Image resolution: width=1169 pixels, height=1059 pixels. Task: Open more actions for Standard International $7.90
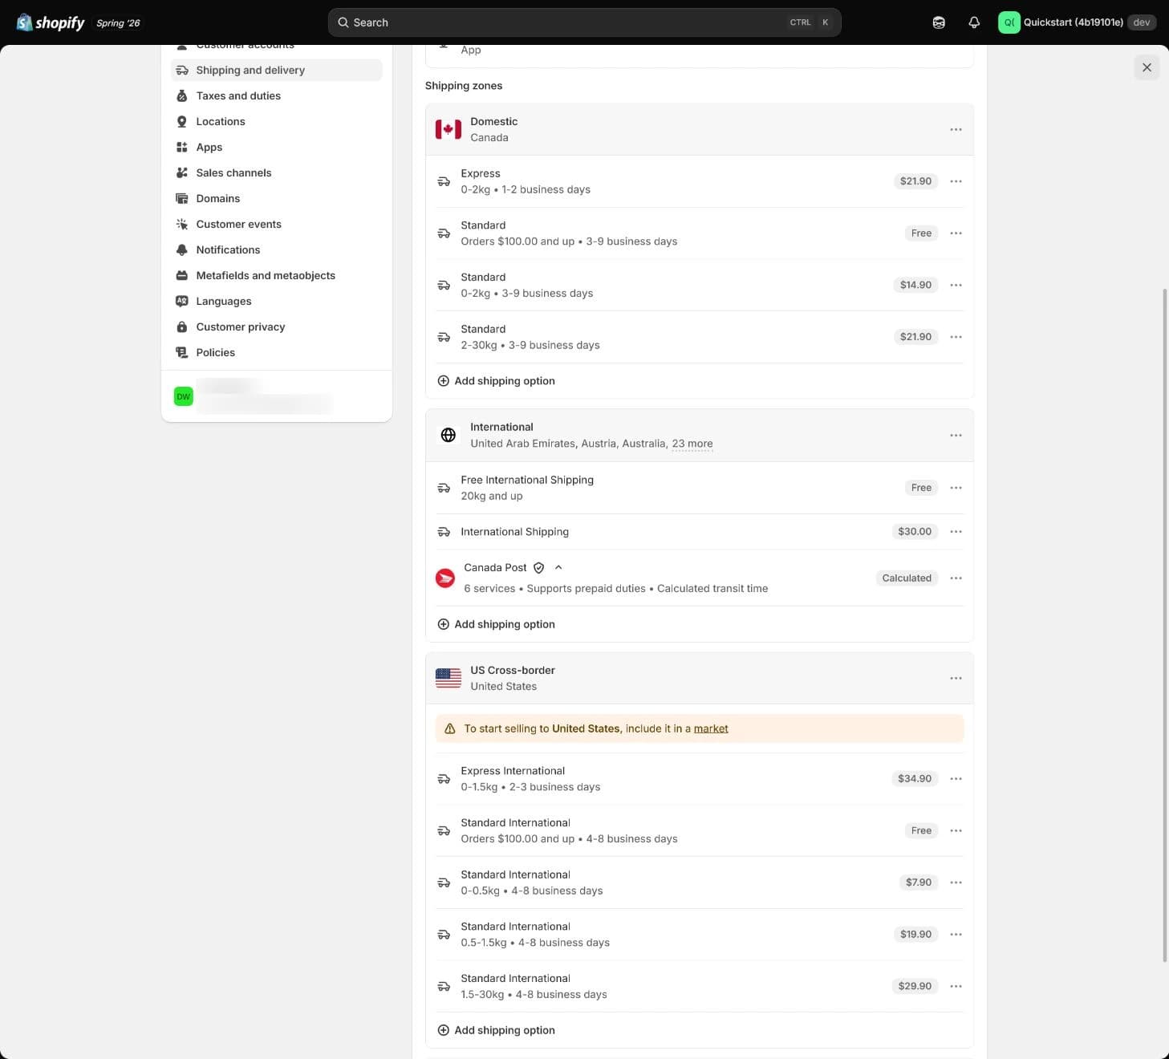956,882
